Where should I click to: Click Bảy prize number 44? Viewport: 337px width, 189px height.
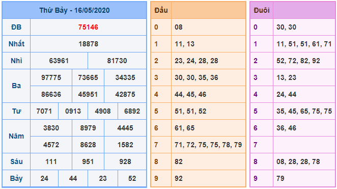click(73, 178)
